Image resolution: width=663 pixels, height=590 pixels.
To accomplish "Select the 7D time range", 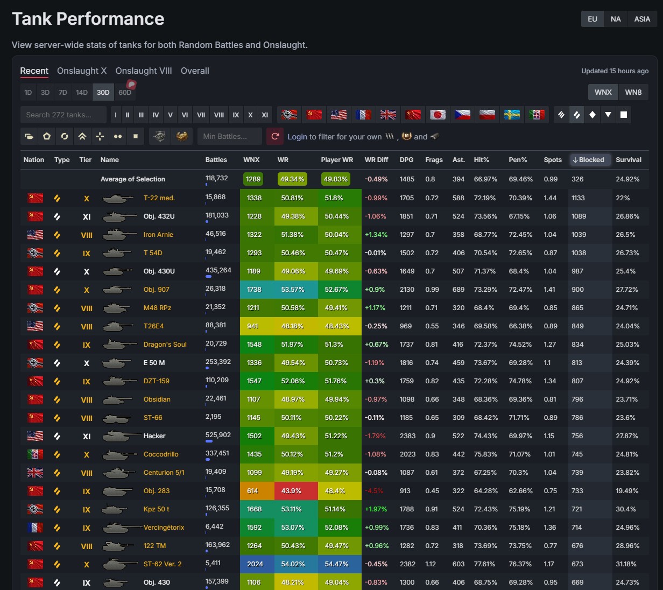I will point(63,92).
